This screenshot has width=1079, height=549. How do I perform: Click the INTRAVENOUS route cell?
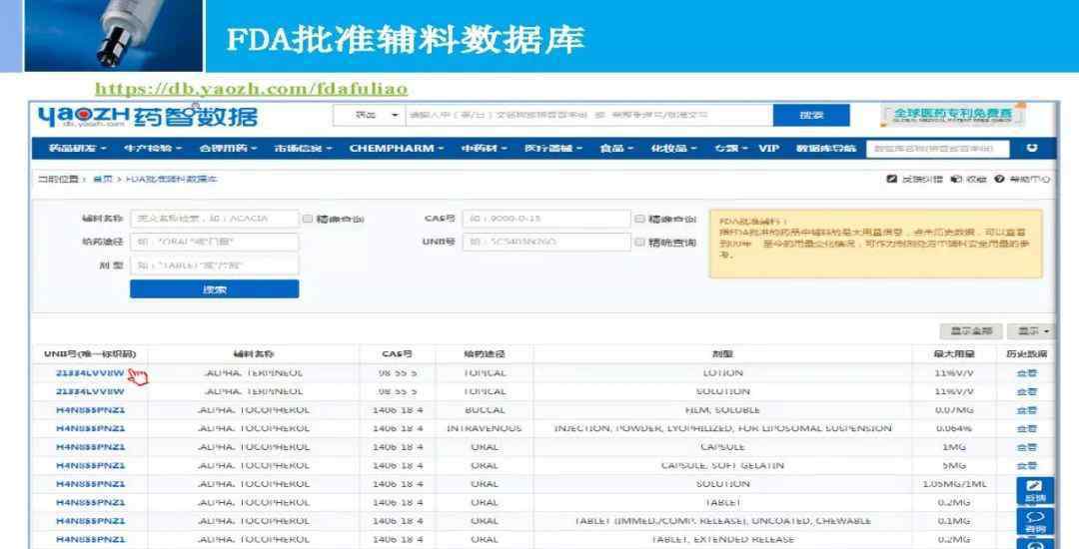click(484, 428)
